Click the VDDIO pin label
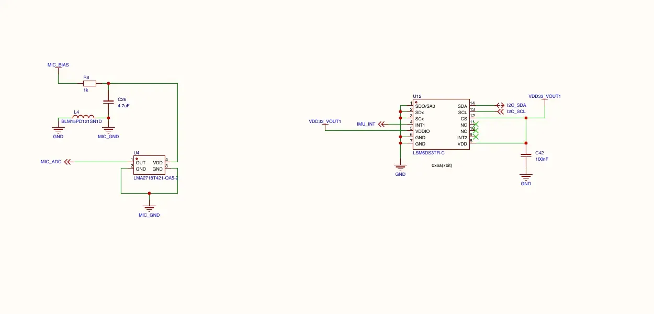Viewport: 654px width, 314px height. [x=422, y=131]
